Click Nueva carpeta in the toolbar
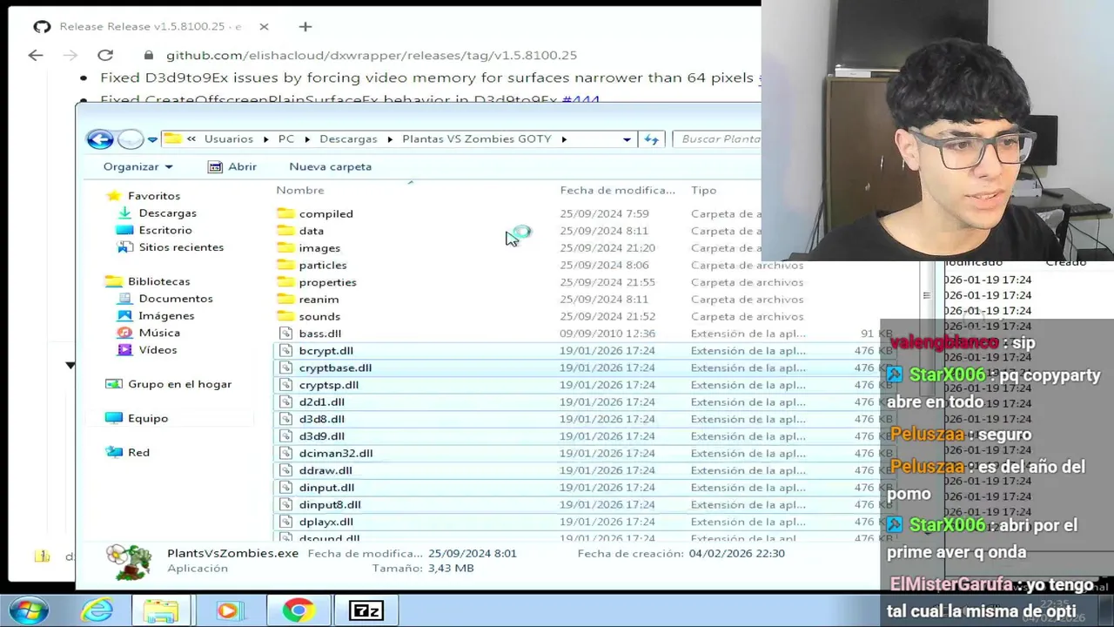Image resolution: width=1114 pixels, height=627 pixels. tap(330, 166)
